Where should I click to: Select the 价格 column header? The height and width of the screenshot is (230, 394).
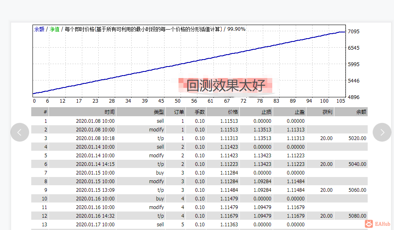pos(223,112)
